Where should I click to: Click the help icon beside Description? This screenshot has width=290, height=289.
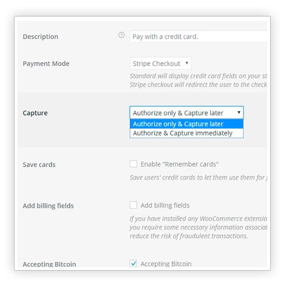(122, 35)
